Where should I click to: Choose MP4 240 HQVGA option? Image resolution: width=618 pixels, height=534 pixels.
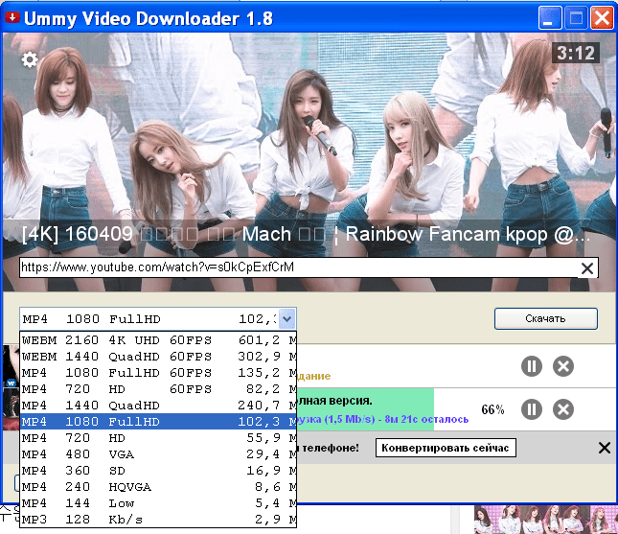[x=158, y=487]
